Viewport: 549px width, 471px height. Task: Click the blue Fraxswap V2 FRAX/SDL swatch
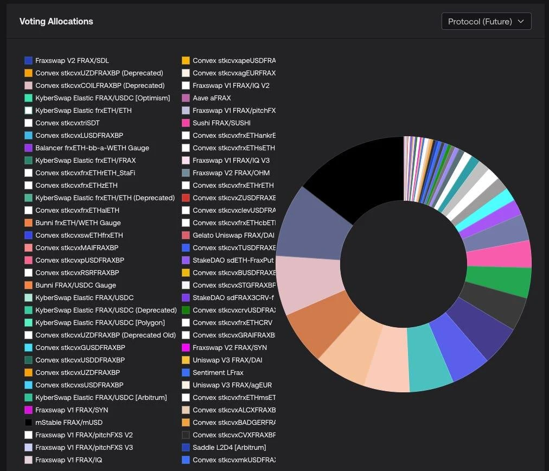tap(29, 61)
